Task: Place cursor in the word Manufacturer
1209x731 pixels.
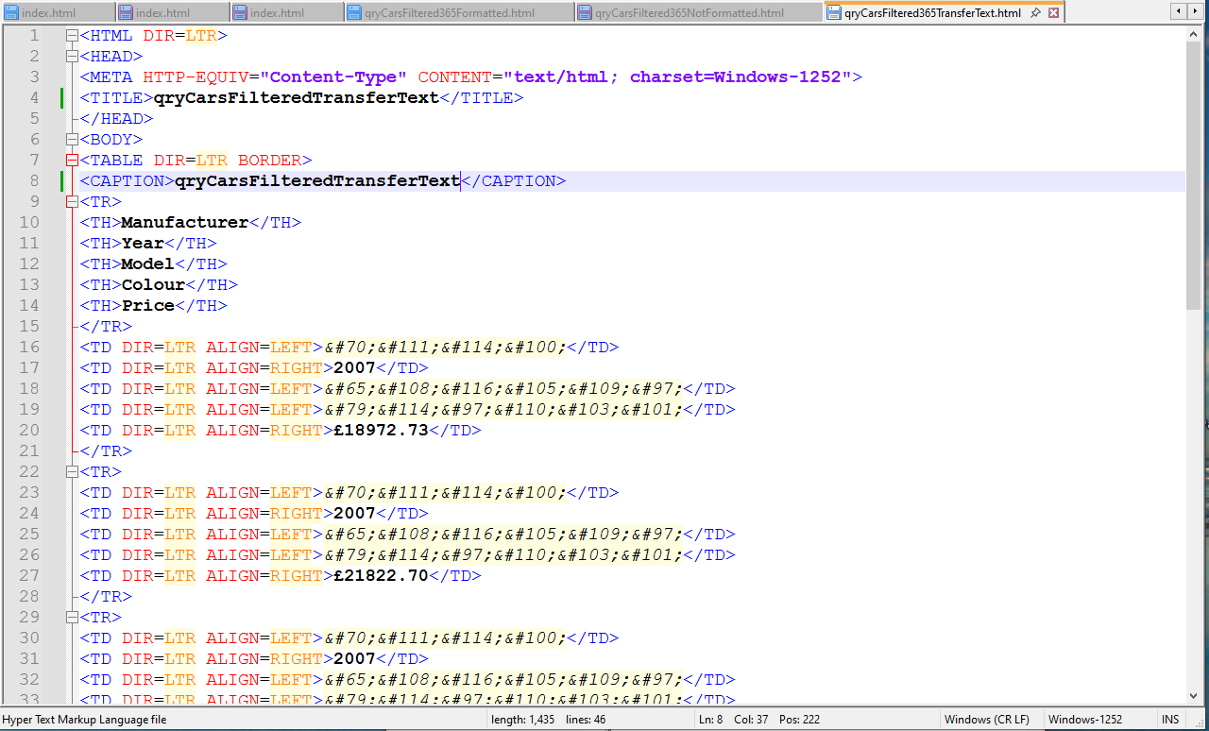Action: click(x=185, y=223)
